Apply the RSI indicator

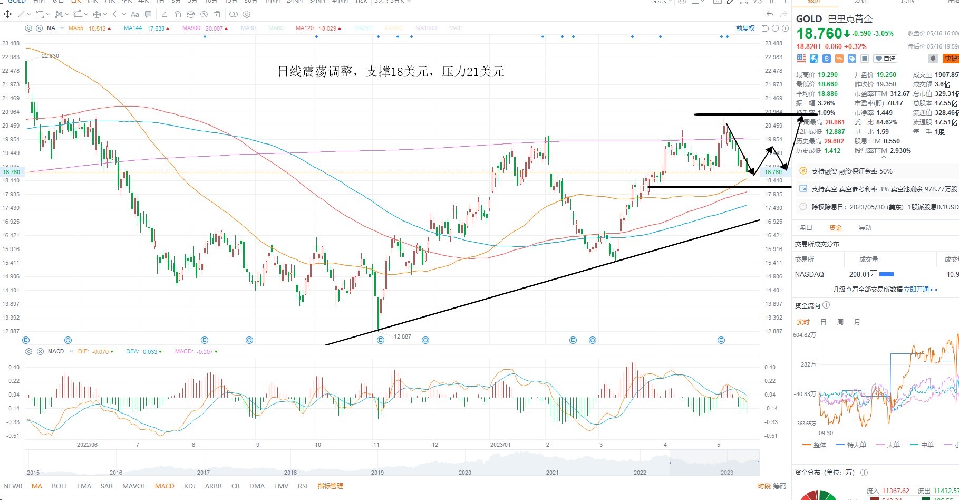303,486
